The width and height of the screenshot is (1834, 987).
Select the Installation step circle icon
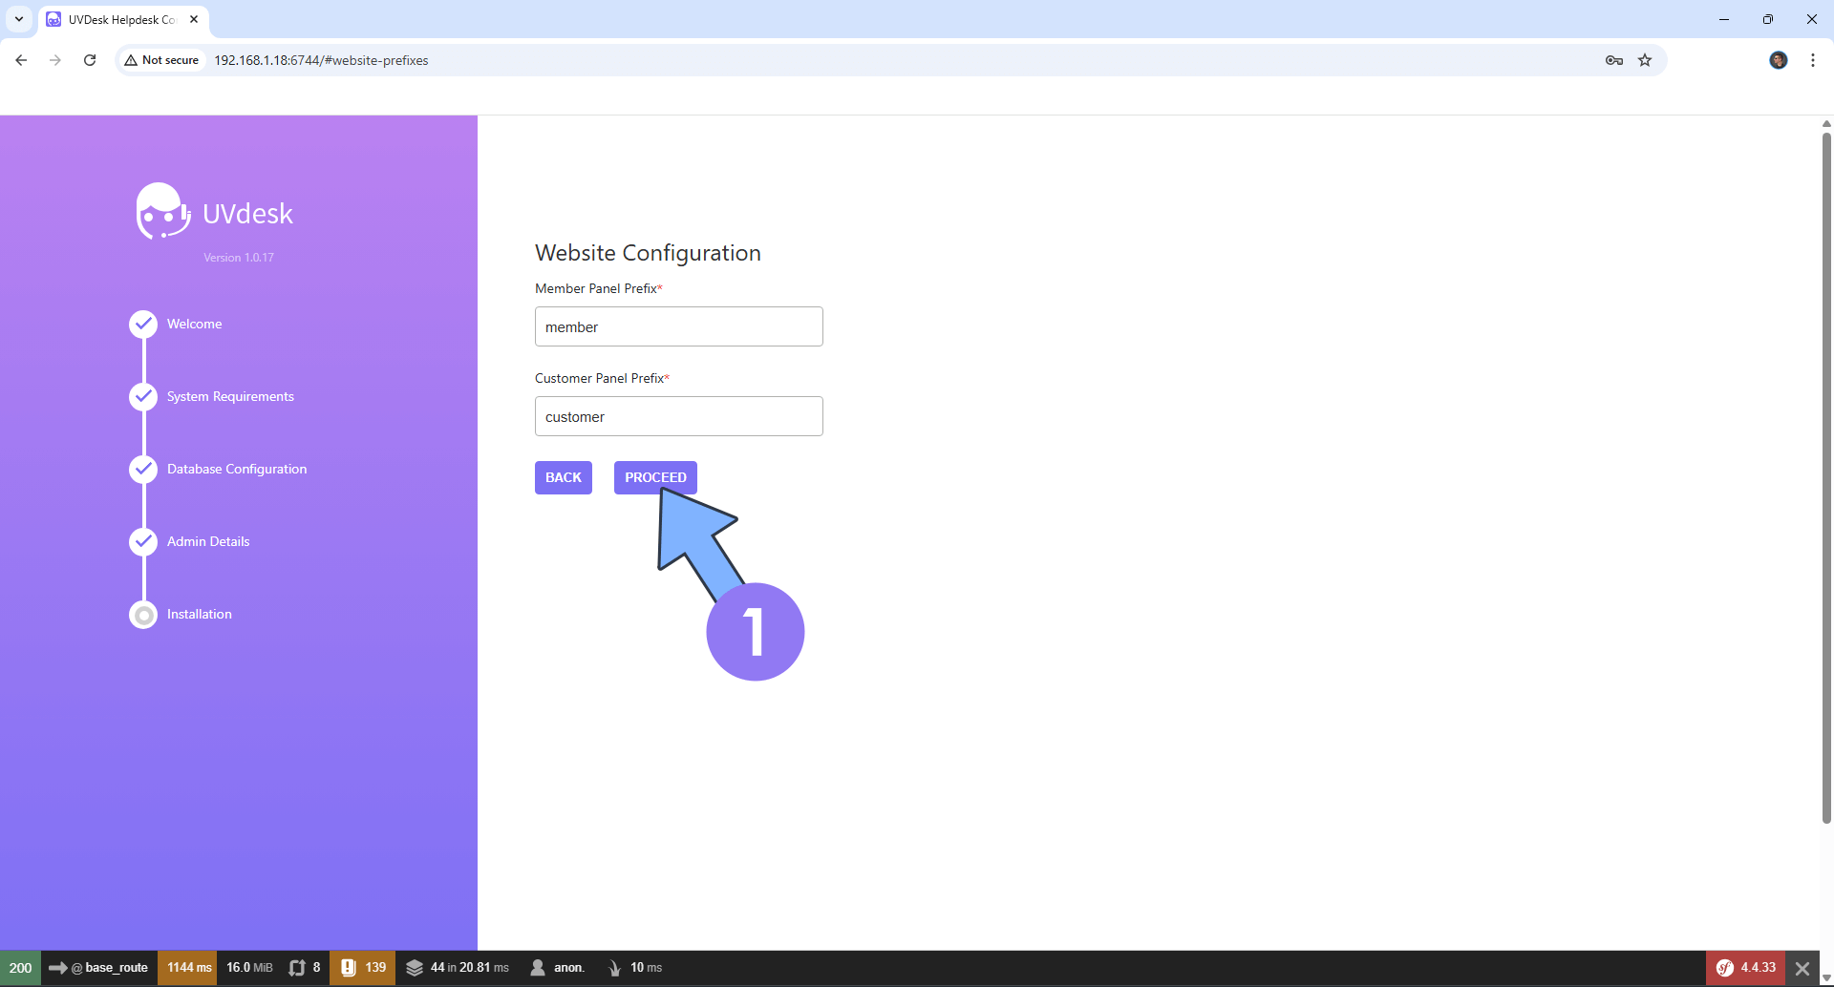[143, 614]
